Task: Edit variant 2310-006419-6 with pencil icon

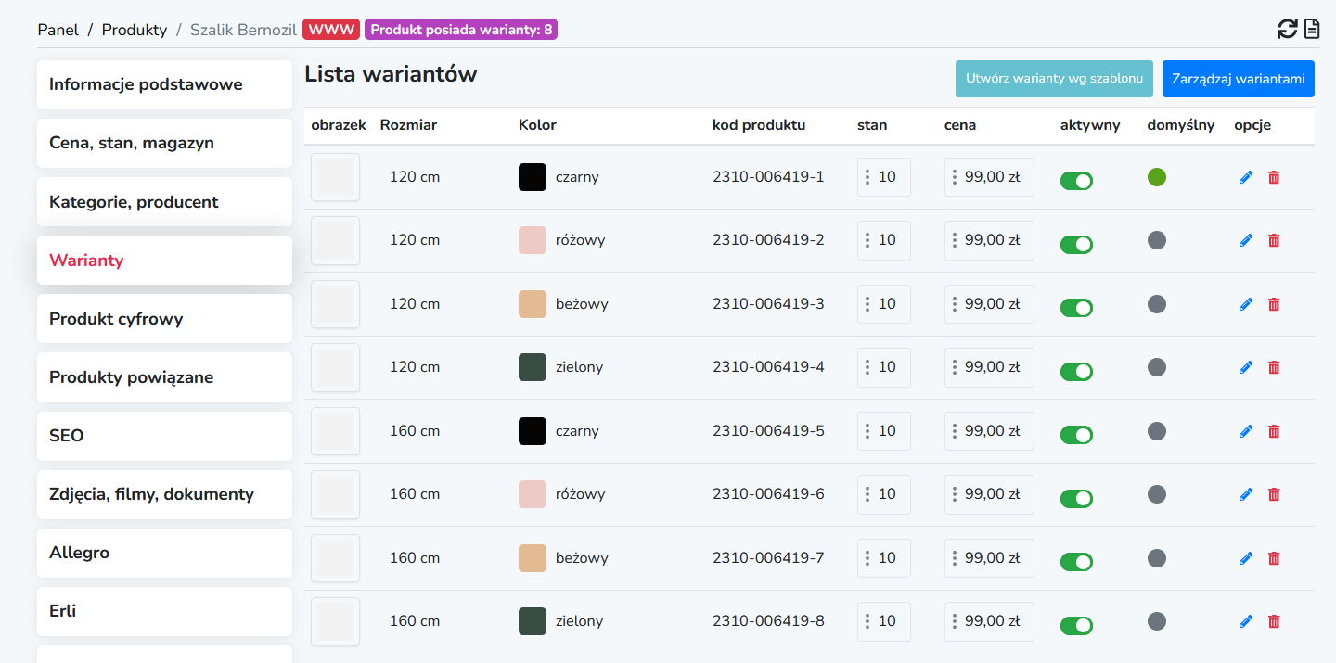Action: point(1246,494)
